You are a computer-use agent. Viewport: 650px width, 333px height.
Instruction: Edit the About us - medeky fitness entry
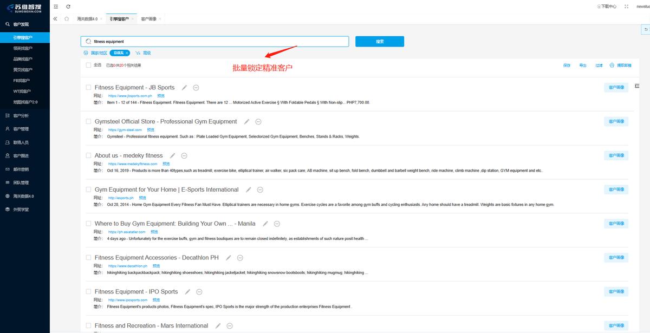pyautogui.click(x=173, y=155)
